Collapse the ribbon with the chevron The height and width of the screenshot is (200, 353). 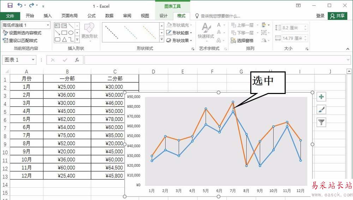click(348, 49)
